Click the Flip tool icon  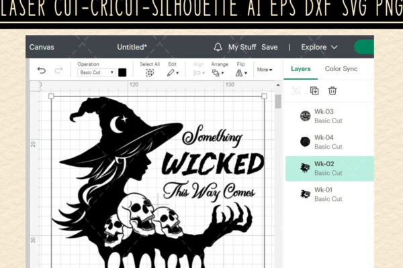click(241, 72)
